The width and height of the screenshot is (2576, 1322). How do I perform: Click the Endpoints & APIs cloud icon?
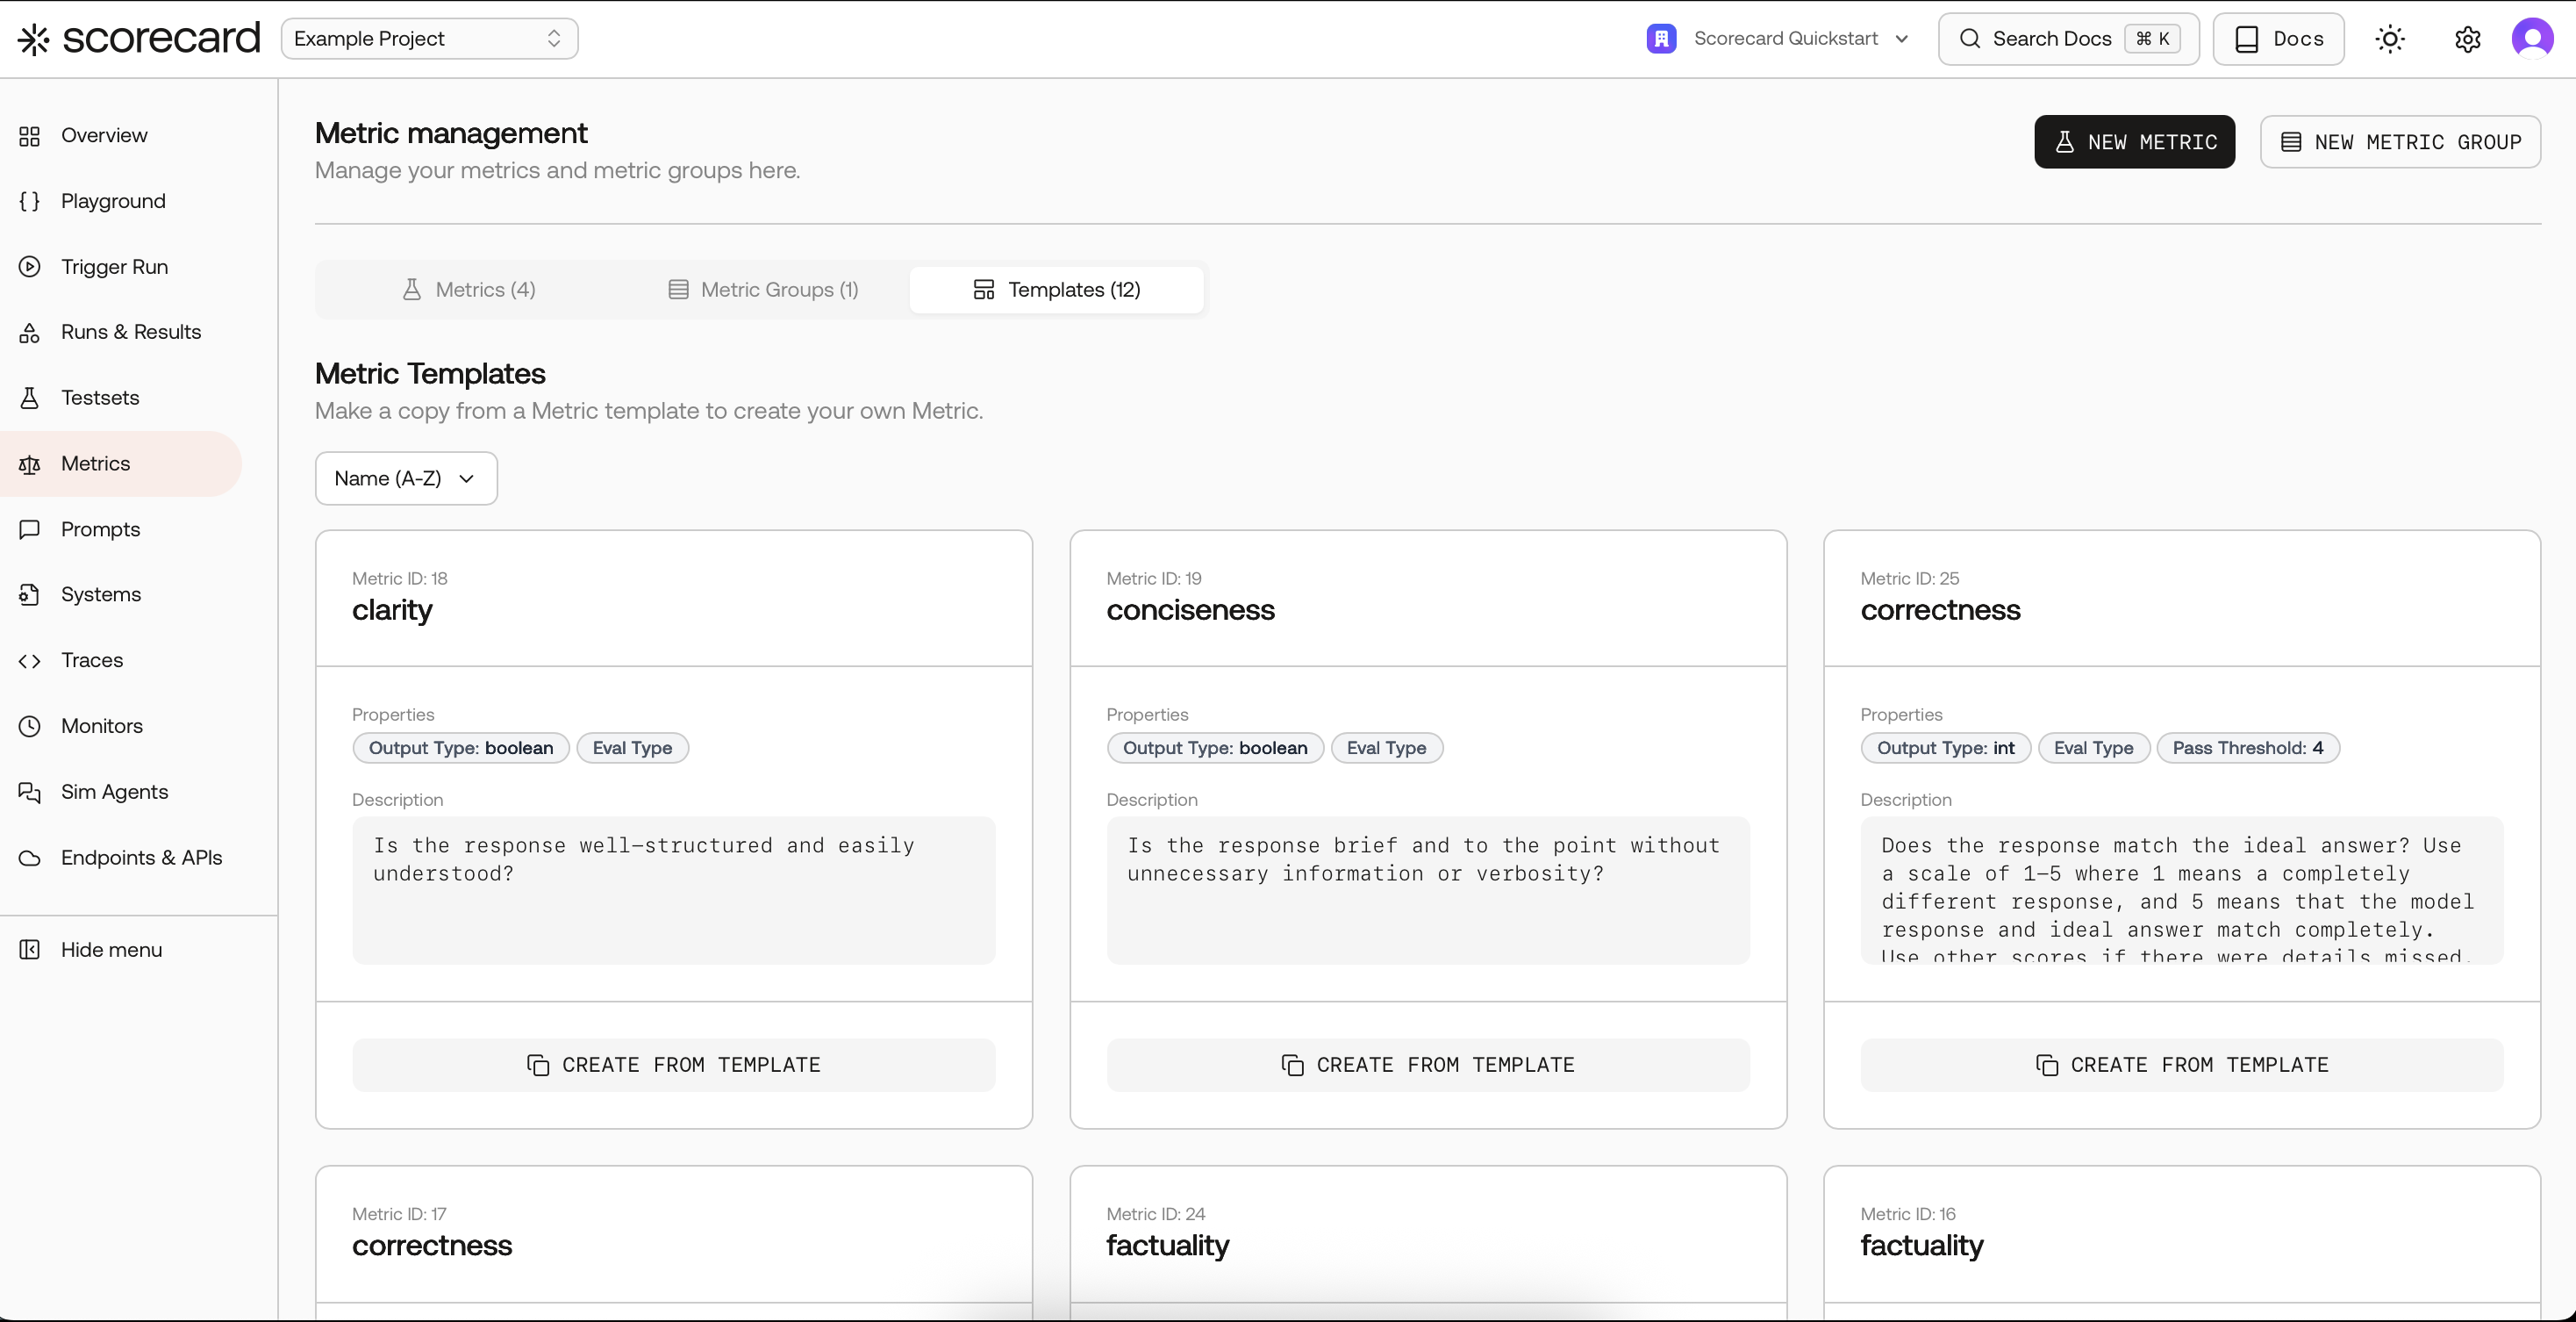(x=30, y=858)
